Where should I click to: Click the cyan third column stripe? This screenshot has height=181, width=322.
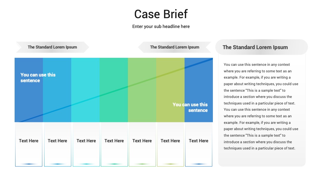(86, 90)
